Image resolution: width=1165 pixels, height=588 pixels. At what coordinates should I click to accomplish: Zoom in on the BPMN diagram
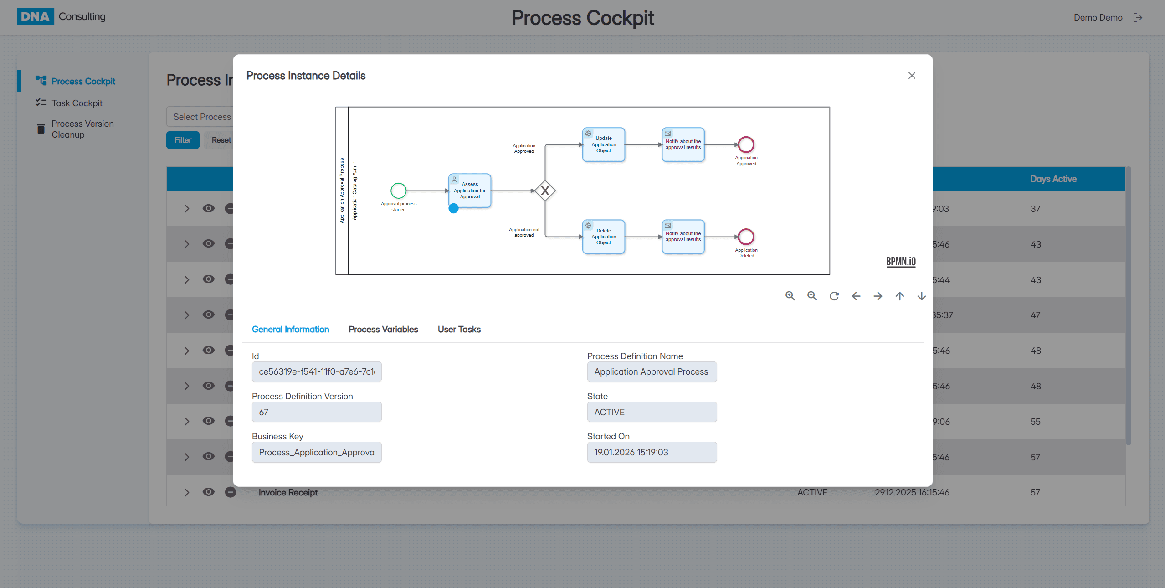pyautogui.click(x=790, y=296)
